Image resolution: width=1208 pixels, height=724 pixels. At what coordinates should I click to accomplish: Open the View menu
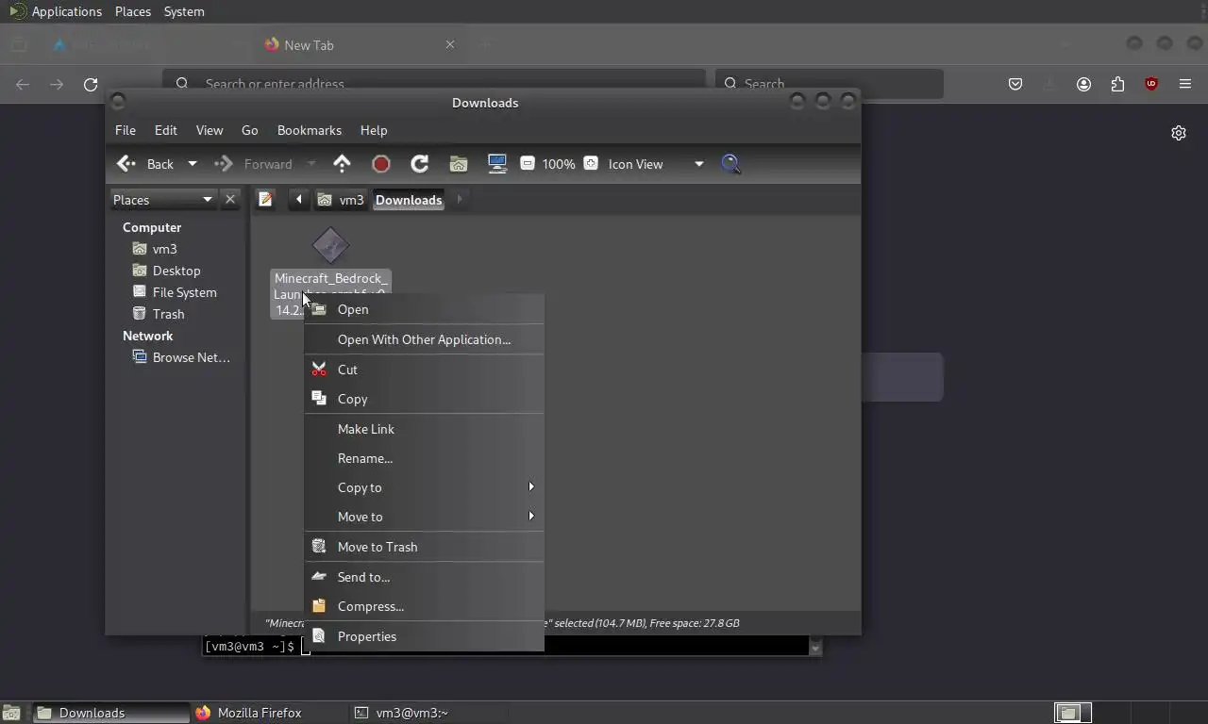click(x=210, y=130)
